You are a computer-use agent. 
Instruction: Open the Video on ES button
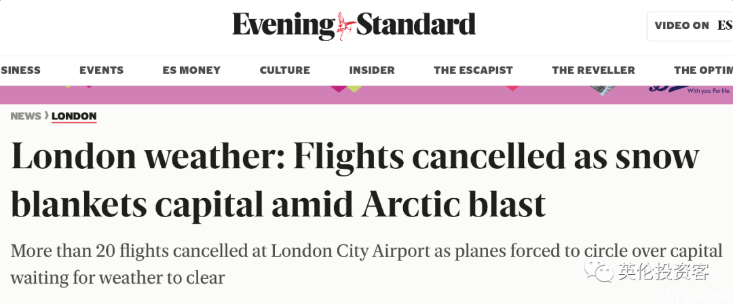pyautogui.click(x=690, y=26)
